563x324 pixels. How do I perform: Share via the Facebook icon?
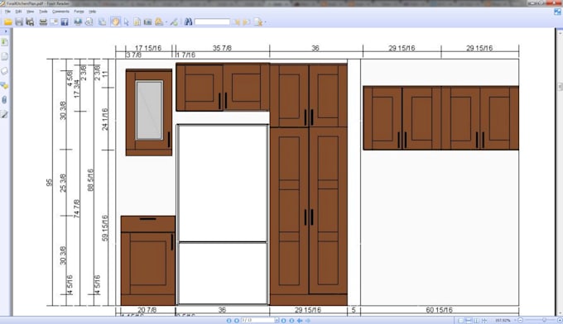click(x=65, y=22)
